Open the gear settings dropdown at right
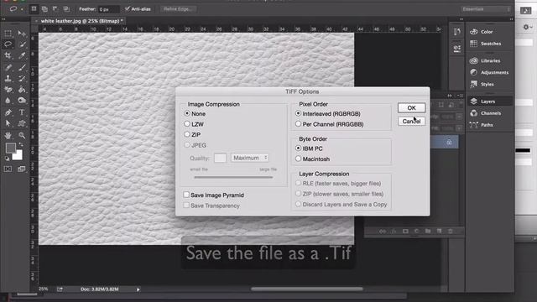This screenshot has width=537, height=302. coord(527,27)
